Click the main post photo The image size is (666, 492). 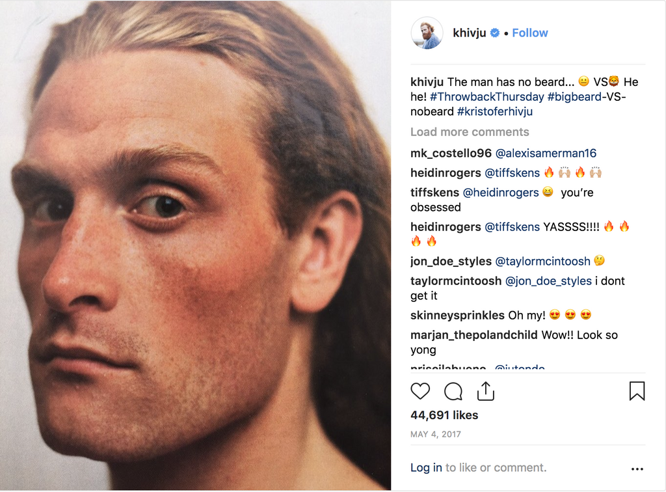pyautogui.click(x=195, y=246)
